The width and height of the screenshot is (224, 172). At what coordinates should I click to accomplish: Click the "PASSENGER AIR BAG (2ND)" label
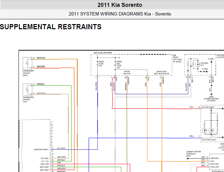point(28,73)
